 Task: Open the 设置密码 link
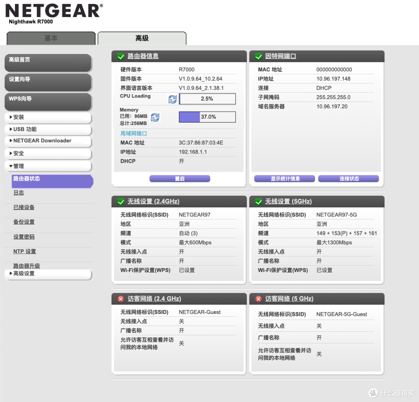pos(24,237)
